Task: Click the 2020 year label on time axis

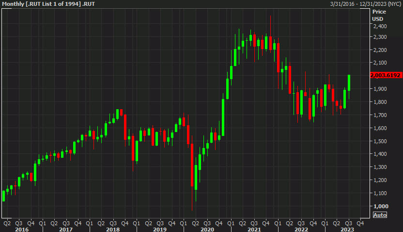Action: (207, 229)
